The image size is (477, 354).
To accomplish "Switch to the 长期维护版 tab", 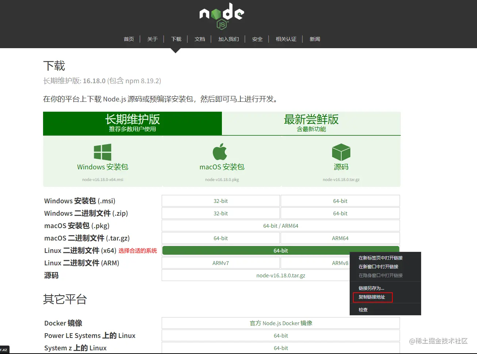I will (x=132, y=123).
